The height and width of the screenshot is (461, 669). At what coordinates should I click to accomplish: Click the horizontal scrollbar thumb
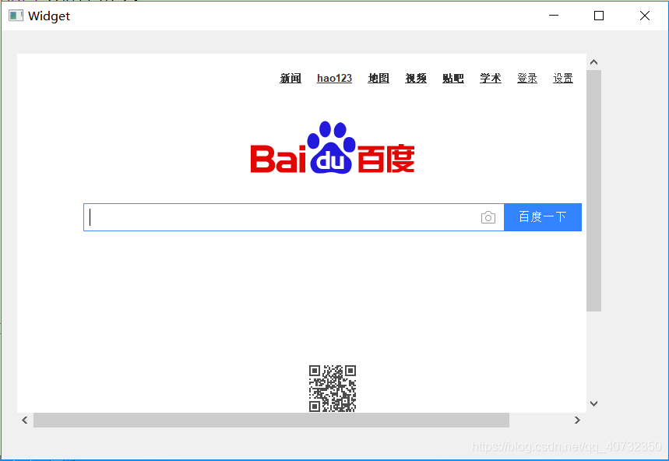click(271, 420)
